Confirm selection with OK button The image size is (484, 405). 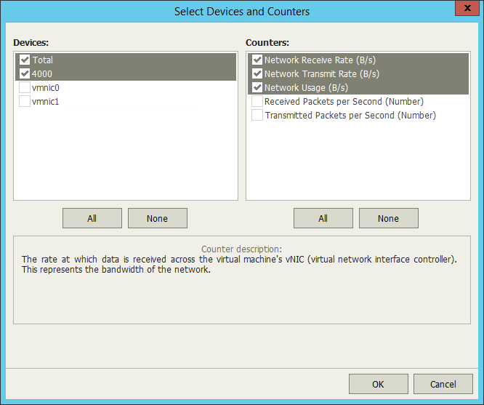coord(378,384)
